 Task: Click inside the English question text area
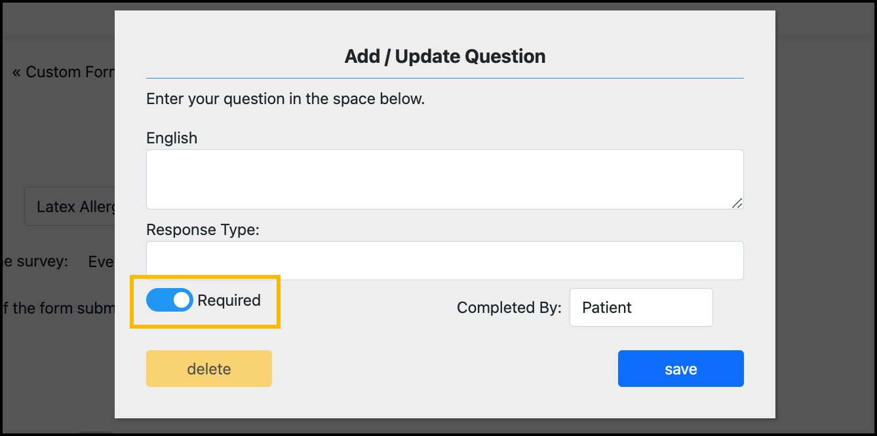point(444,178)
